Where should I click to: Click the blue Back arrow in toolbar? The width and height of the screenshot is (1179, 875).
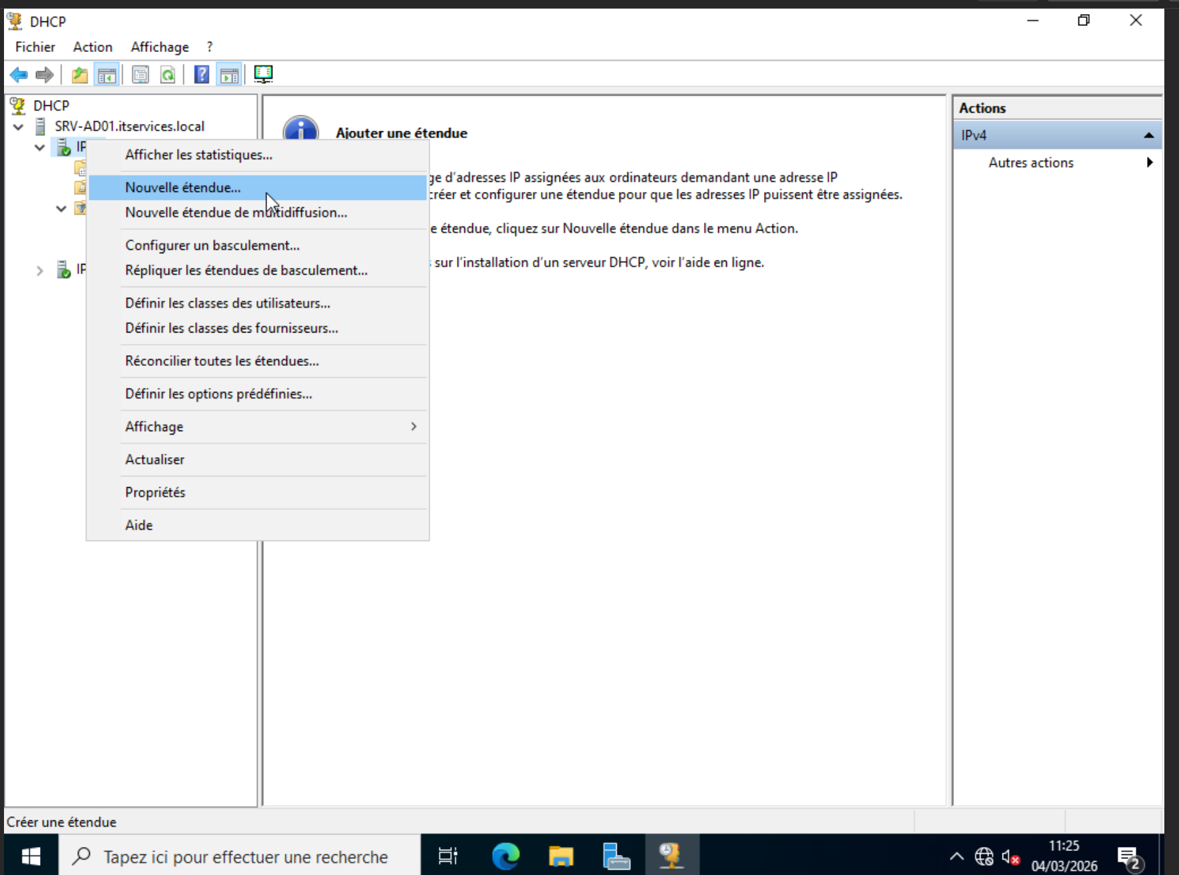19,75
